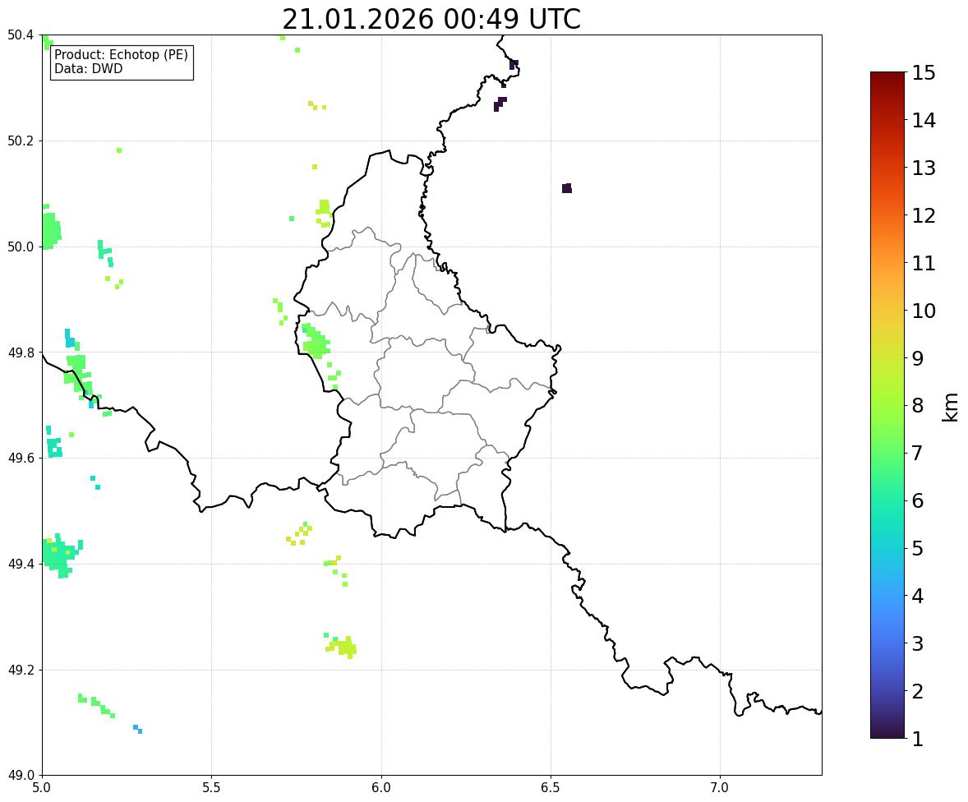The width and height of the screenshot is (968, 802).
Task: Click the green echo cluster on Luxembourg's western border
Action: (x=316, y=341)
